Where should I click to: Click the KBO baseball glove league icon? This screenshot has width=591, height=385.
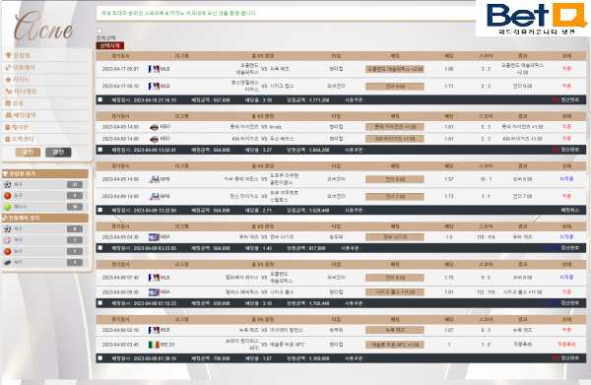(x=154, y=127)
